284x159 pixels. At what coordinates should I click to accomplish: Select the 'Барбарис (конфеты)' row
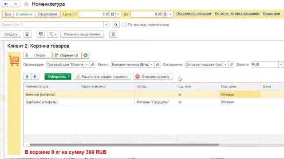[154, 102]
